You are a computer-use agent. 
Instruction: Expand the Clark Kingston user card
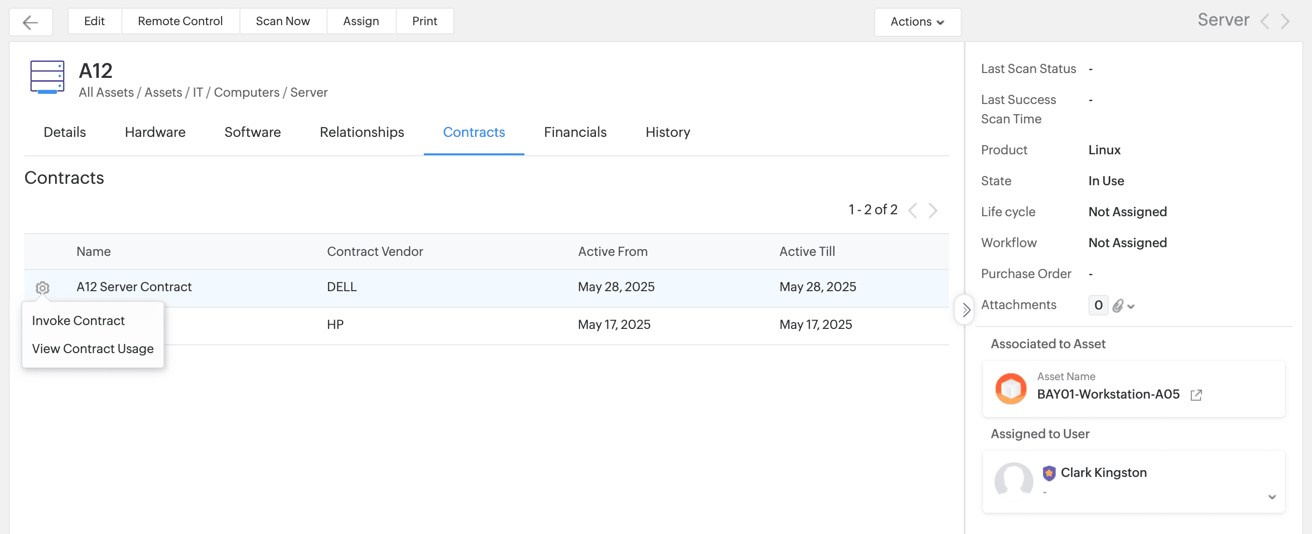(x=1272, y=497)
